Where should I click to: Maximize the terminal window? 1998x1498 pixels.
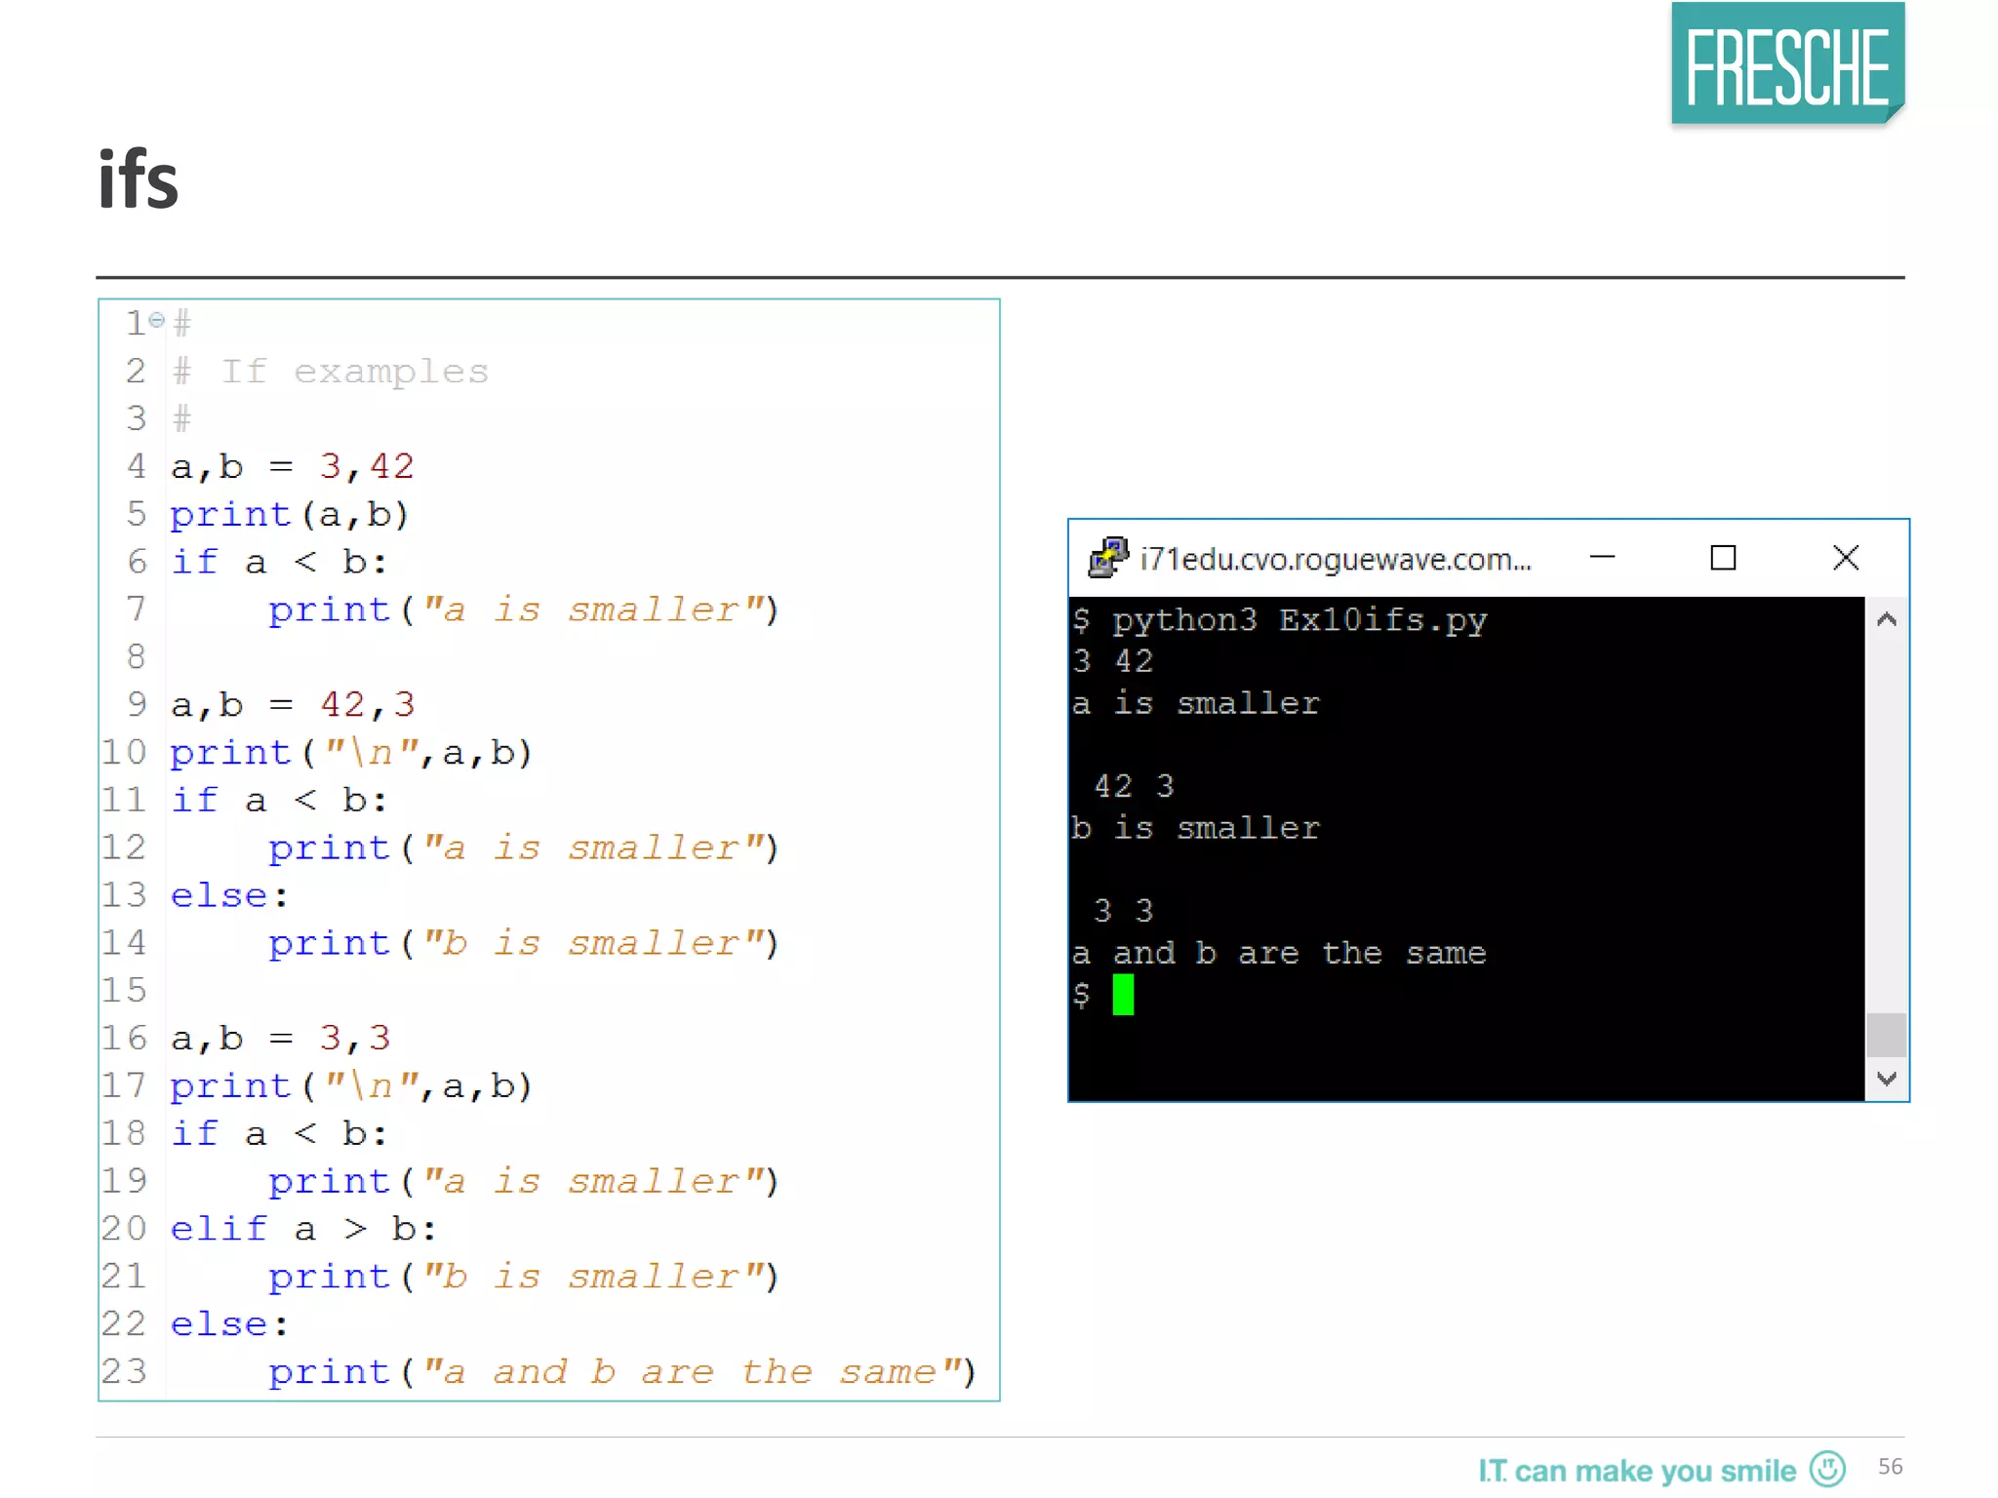click(1723, 558)
